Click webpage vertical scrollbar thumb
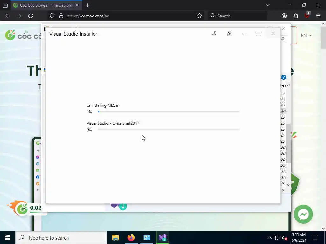326x244 pixels. pos(323,37)
